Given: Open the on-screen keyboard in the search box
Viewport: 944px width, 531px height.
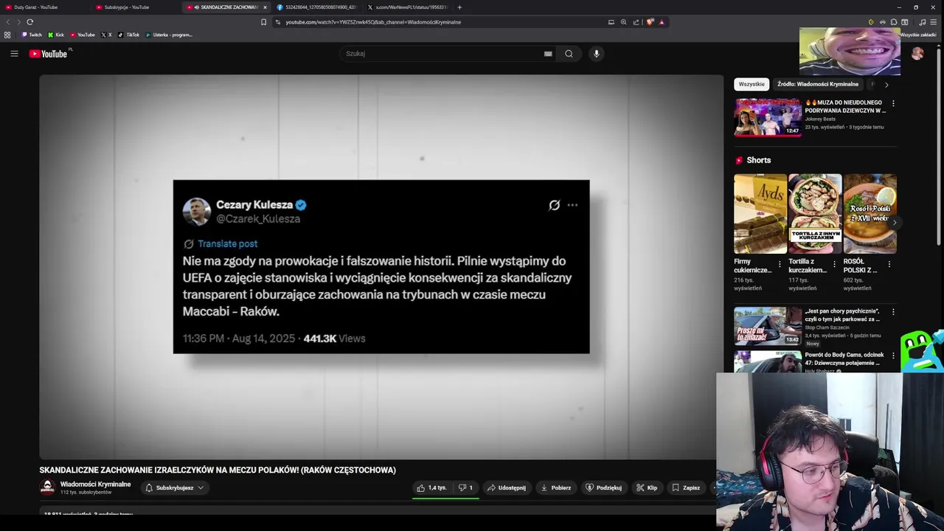Looking at the screenshot, I should click(548, 53).
